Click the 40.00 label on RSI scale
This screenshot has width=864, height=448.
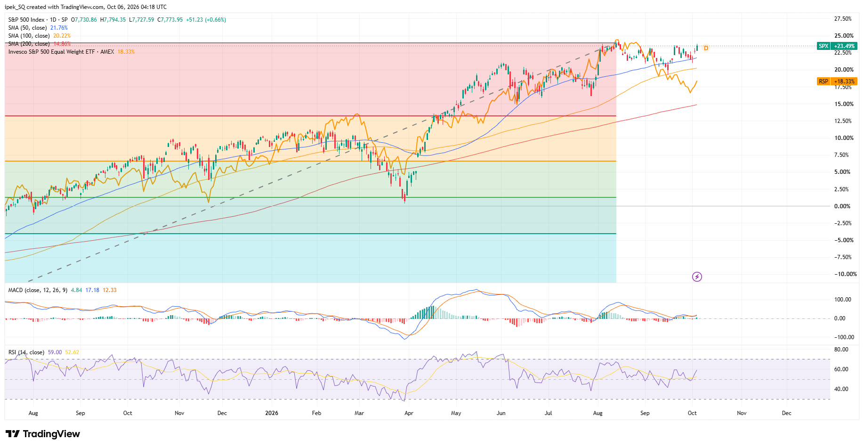(x=841, y=389)
